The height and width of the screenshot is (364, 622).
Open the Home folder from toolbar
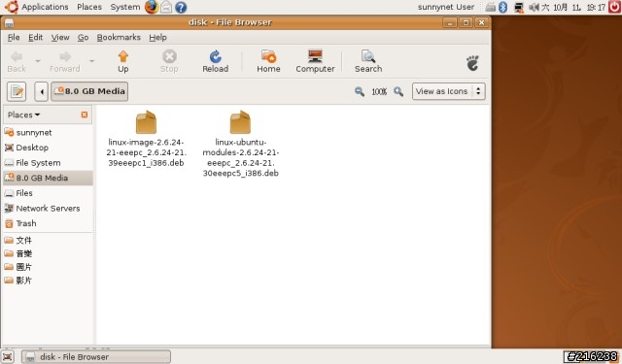[x=268, y=61]
